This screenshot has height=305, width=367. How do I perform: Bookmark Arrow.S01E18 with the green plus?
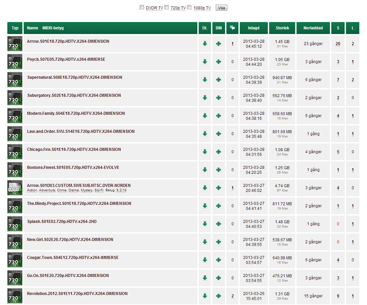click(x=219, y=44)
